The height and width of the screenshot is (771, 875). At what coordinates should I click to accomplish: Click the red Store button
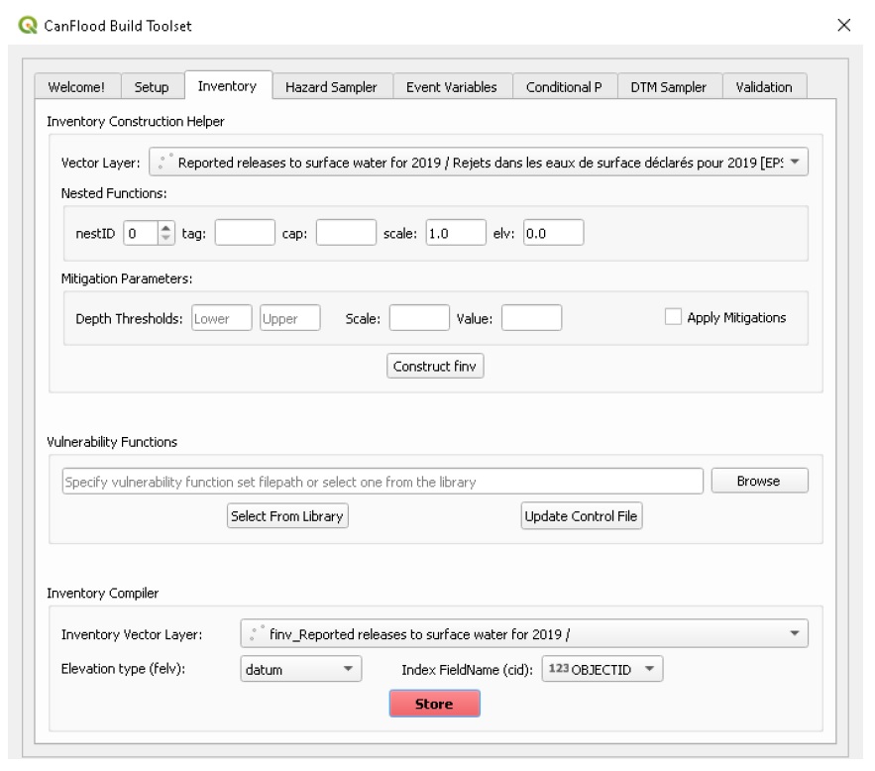point(435,704)
